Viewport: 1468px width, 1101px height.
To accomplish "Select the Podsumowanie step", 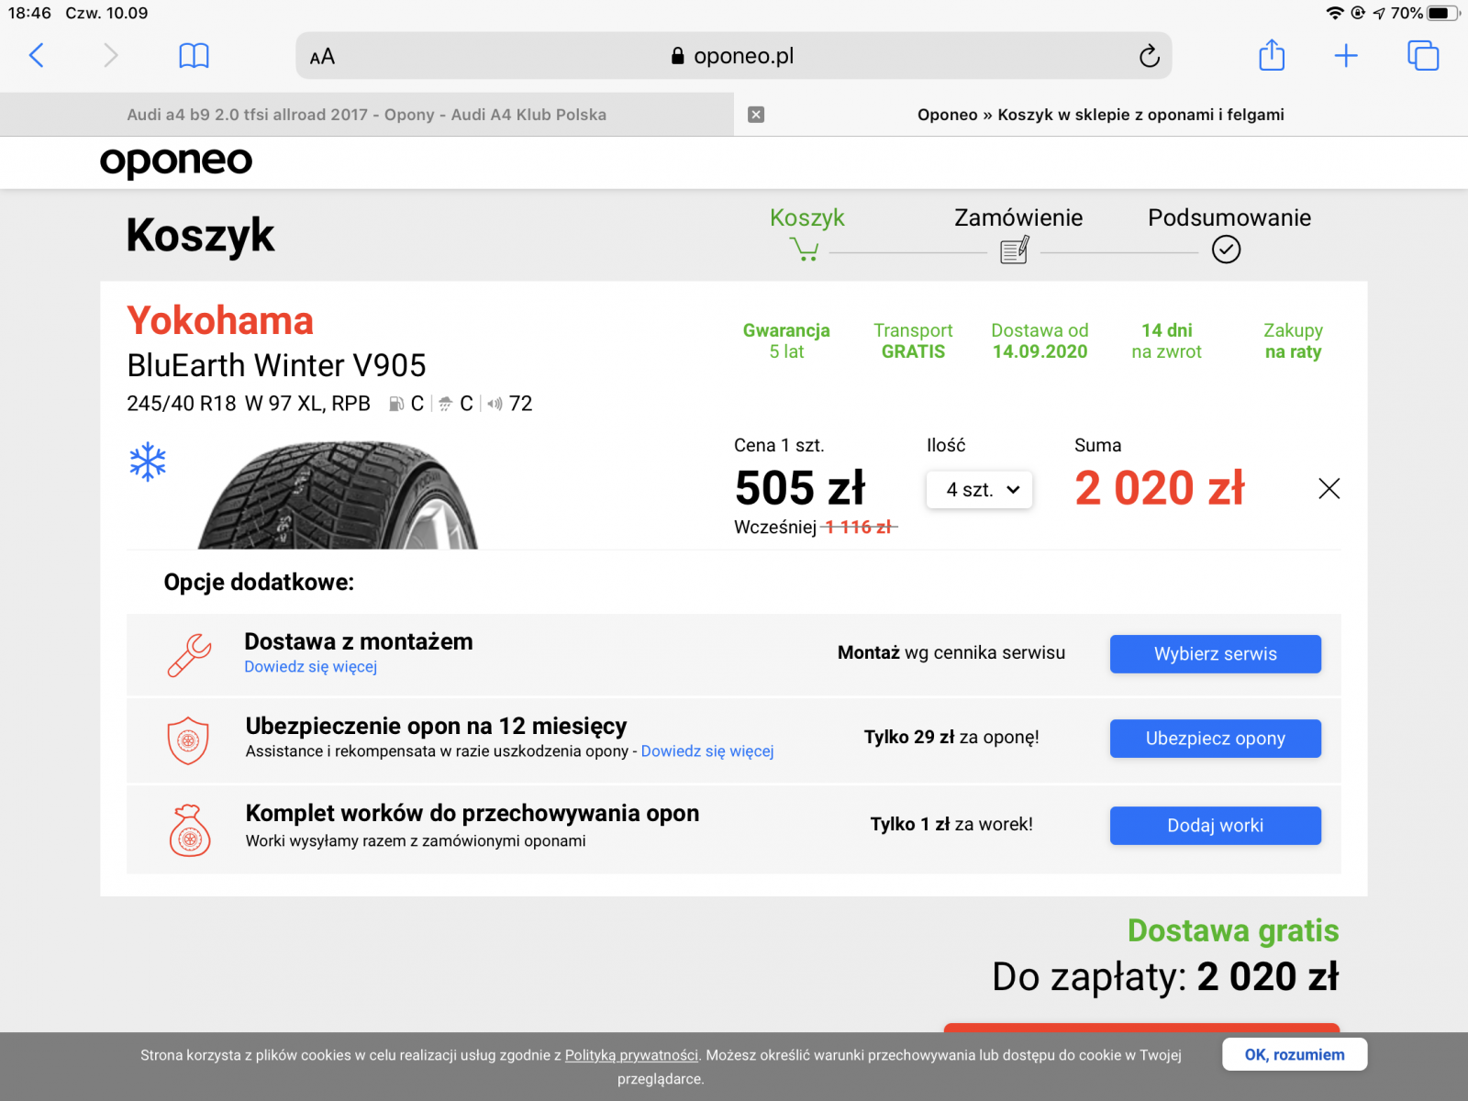I will click(1229, 217).
